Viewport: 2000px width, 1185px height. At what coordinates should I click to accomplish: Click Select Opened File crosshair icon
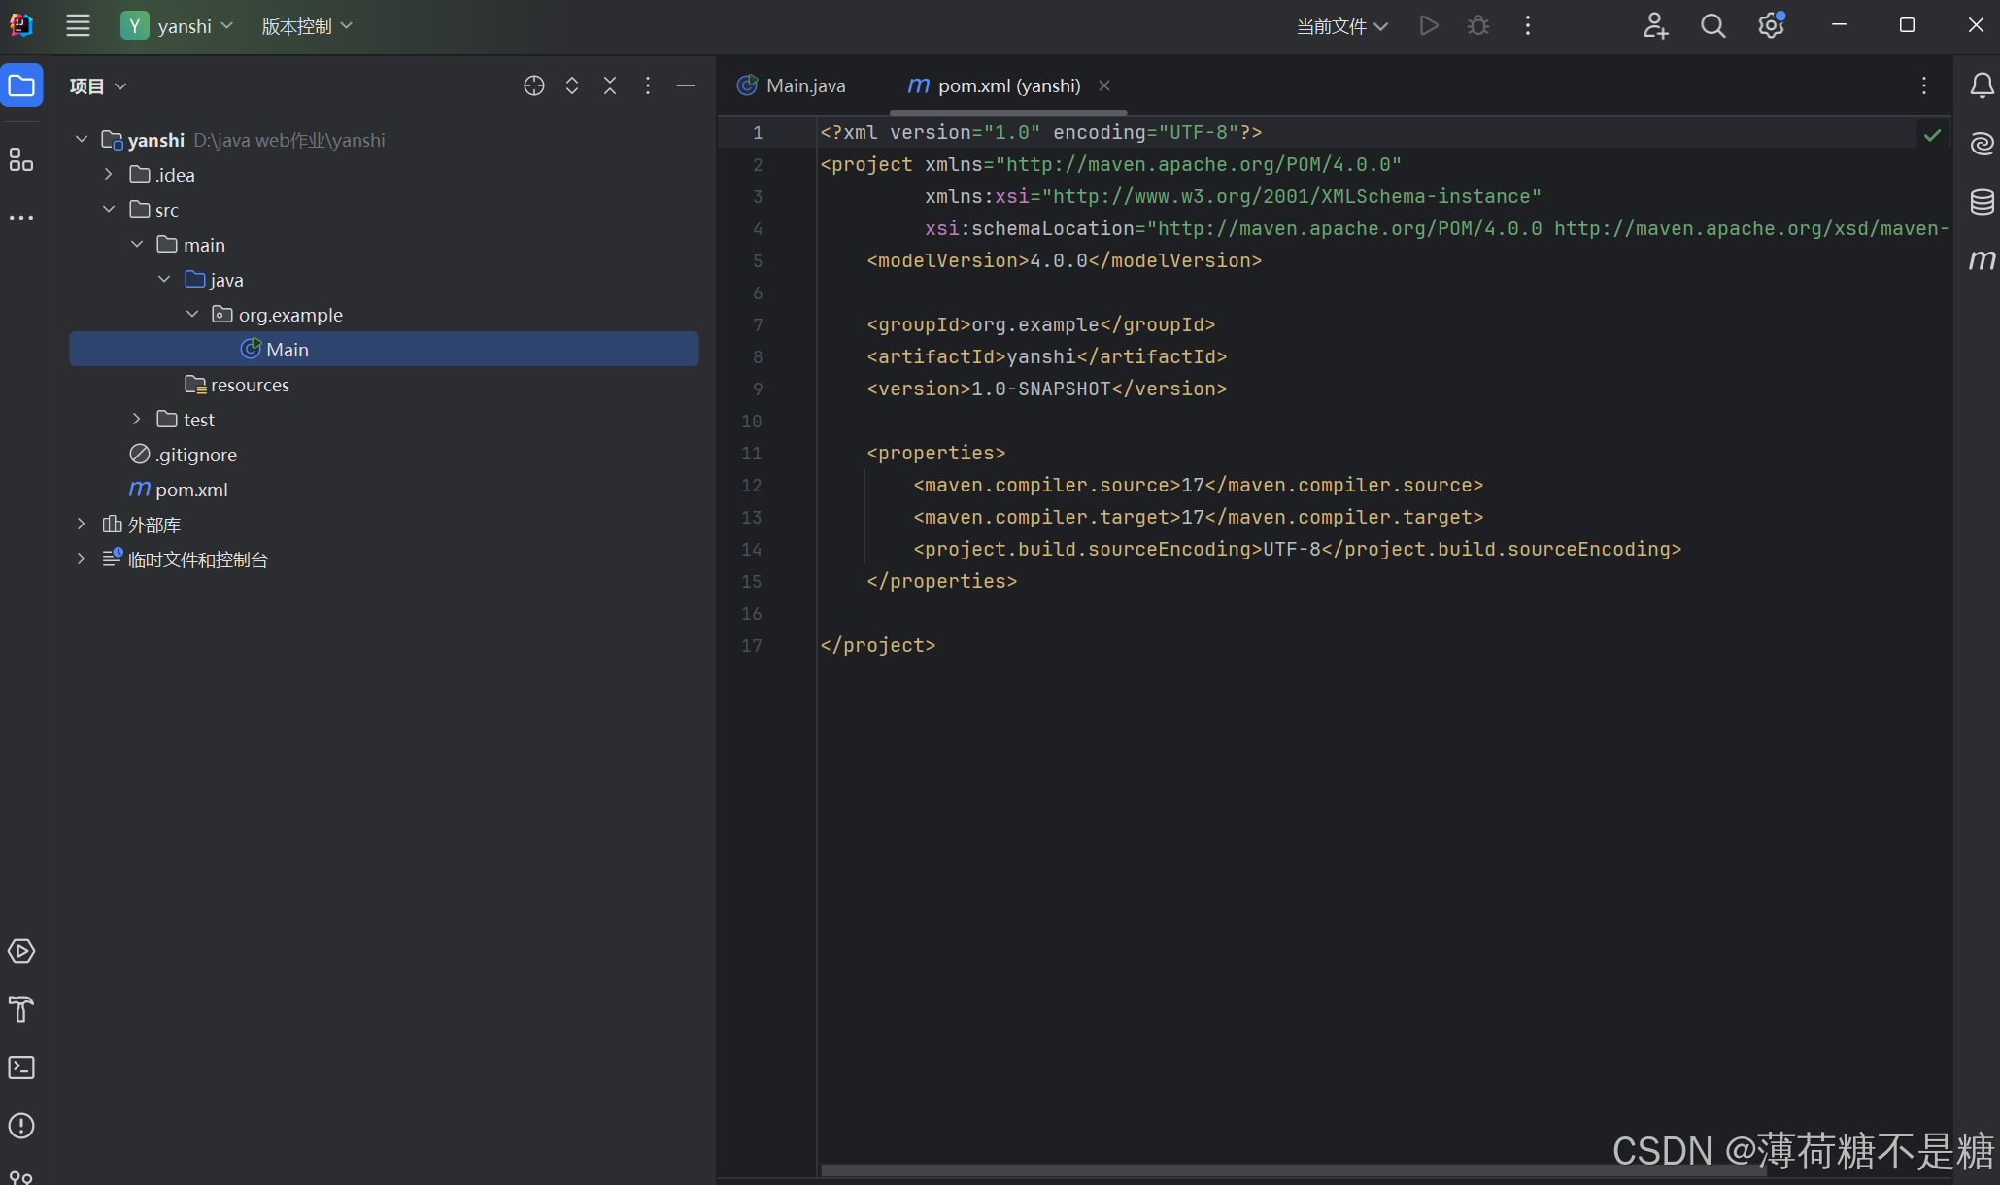[x=533, y=85]
